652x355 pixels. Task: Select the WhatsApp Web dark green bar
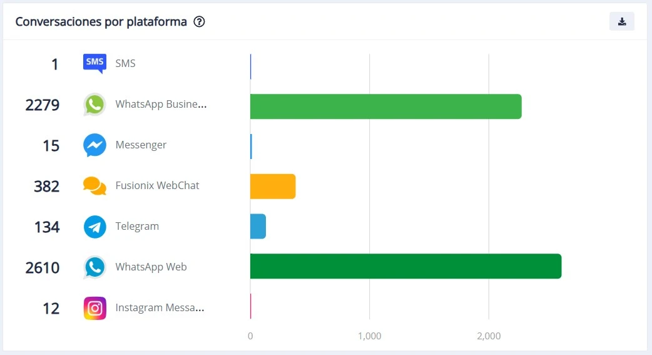[x=406, y=266]
